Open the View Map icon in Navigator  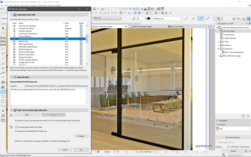click(239, 19)
